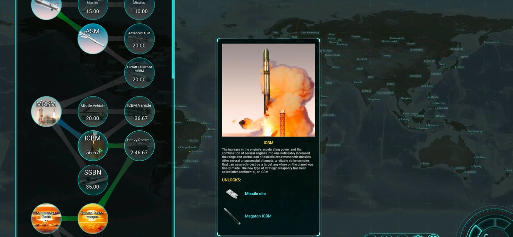
Task: Select the Thermonuclear Bomb research node
Action: click(x=46, y=218)
